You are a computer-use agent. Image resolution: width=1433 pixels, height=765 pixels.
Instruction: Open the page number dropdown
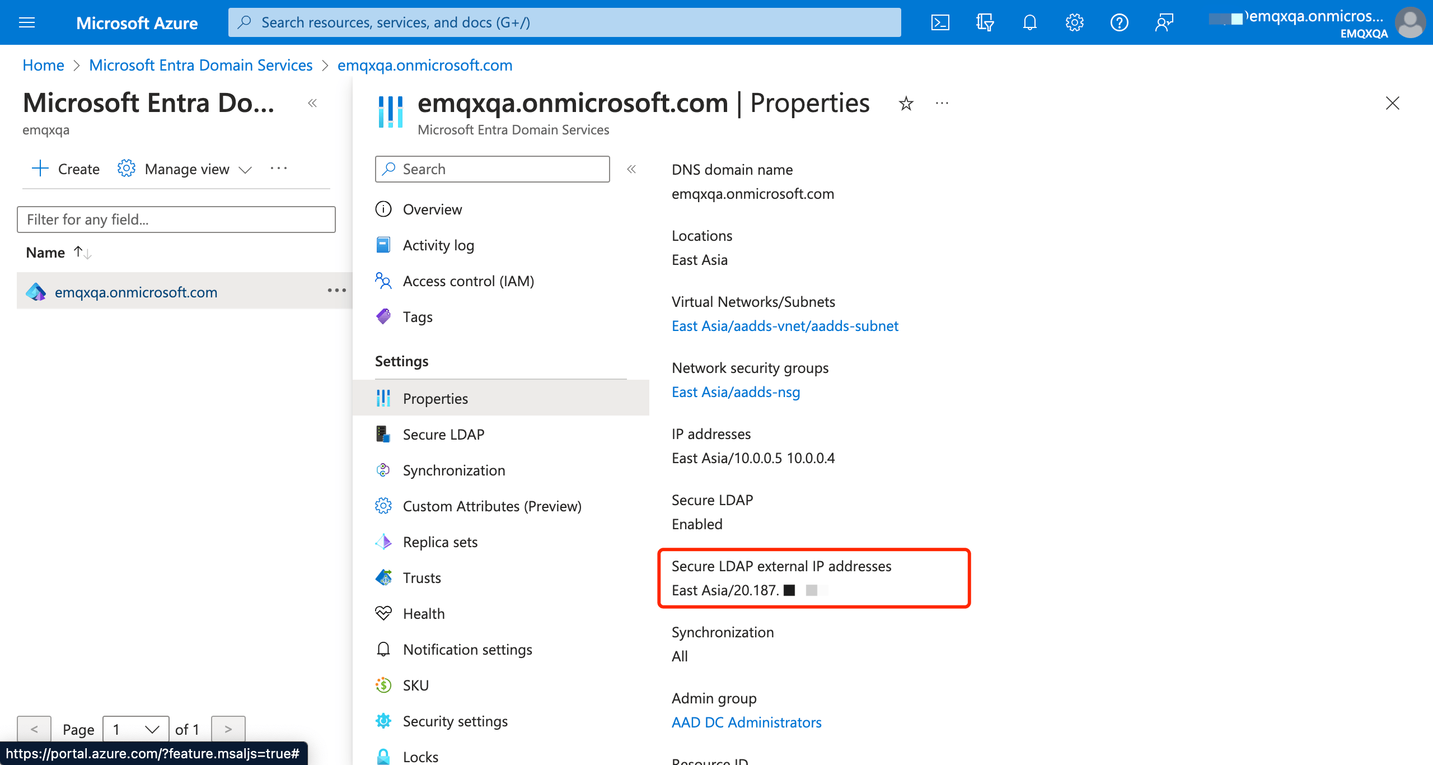click(x=135, y=729)
